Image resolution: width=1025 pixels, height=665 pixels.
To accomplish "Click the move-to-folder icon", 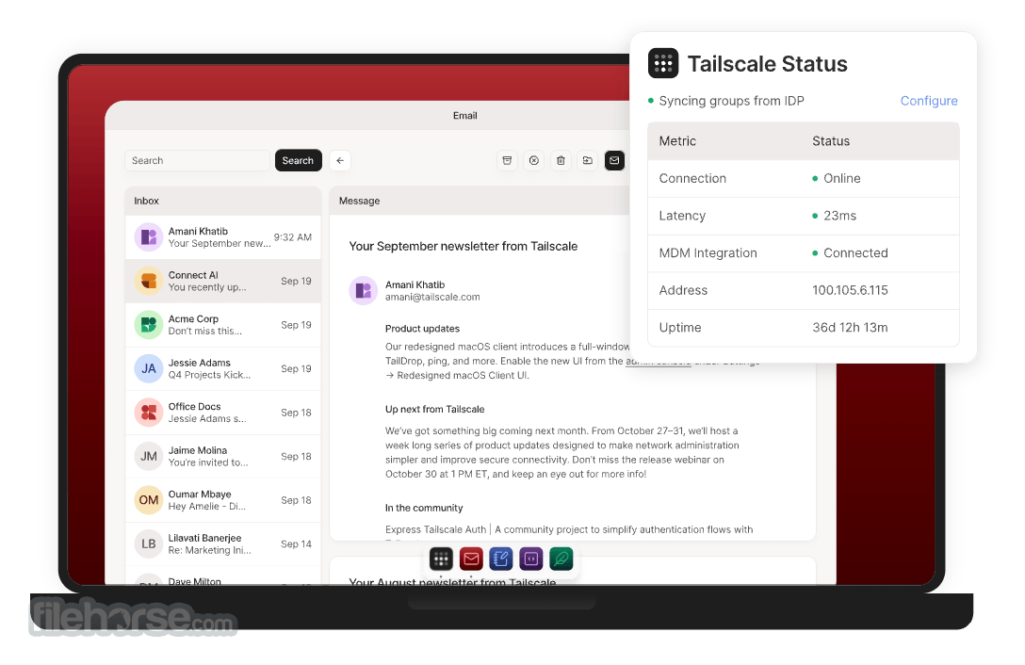I will point(588,160).
